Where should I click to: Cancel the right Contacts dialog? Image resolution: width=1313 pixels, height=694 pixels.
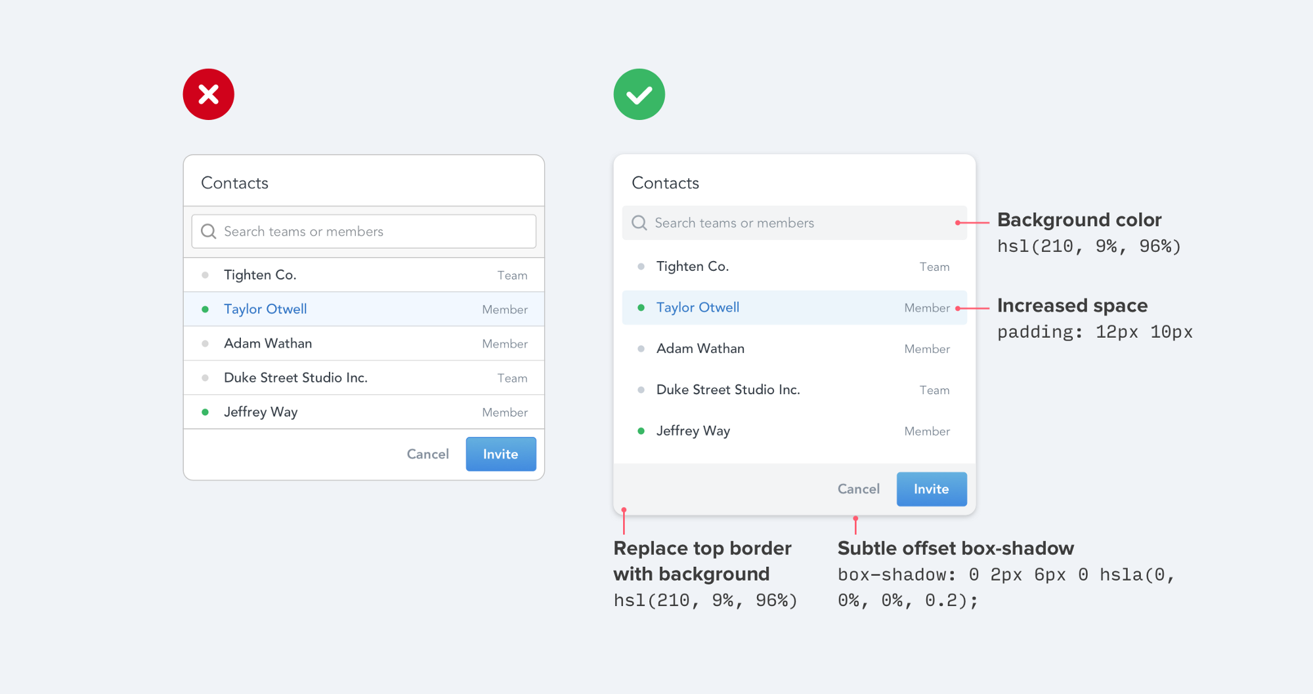pyautogui.click(x=858, y=489)
